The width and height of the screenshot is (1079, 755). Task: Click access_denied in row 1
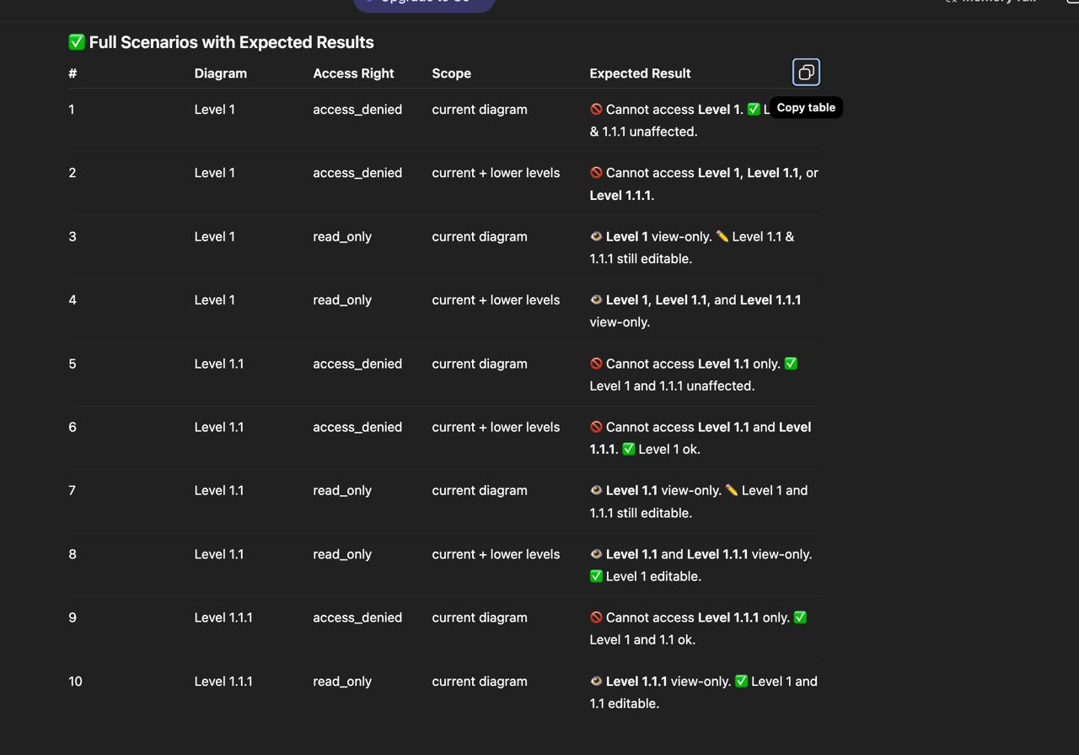coord(357,110)
